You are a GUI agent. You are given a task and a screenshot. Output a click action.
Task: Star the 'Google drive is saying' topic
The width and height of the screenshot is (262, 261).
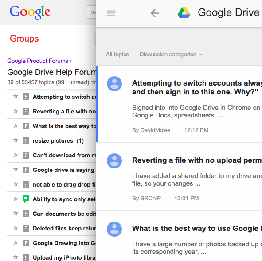(x=16, y=169)
